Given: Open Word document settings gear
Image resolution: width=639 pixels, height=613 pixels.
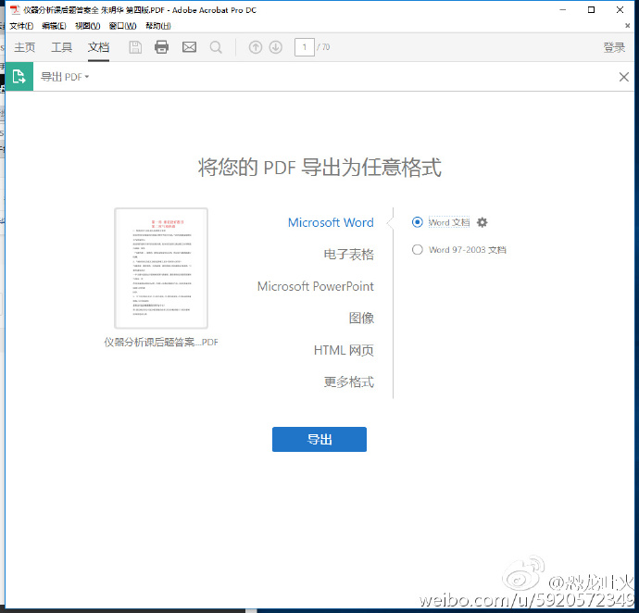Looking at the screenshot, I should click(x=482, y=222).
